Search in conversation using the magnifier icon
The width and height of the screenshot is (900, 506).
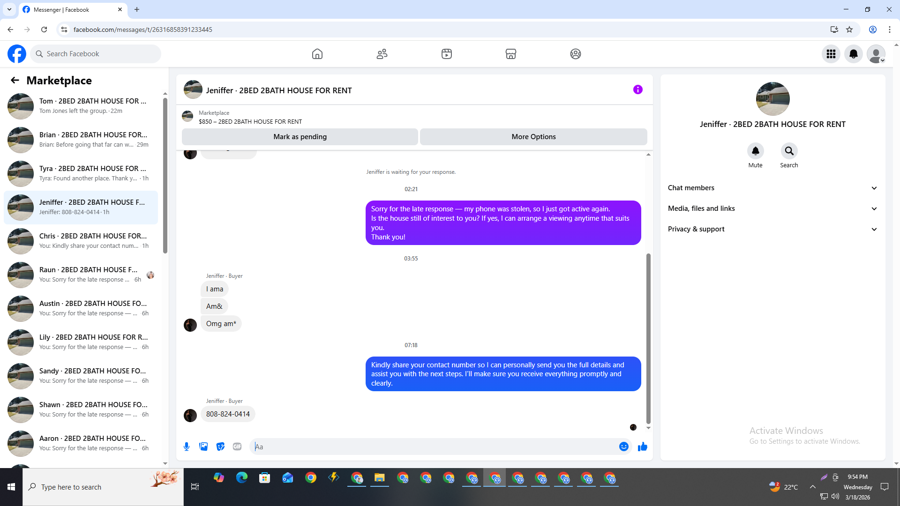pyautogui.click(x=789, y=151)
